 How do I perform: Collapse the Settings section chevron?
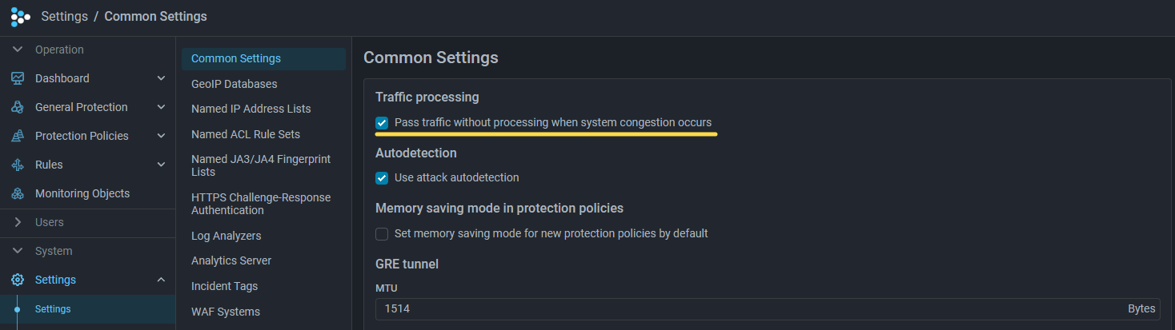(x=161, y=280)
